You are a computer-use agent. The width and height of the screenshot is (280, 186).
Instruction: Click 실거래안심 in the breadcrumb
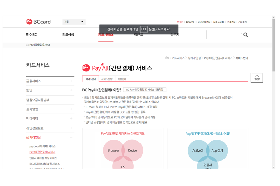click(194, 58)
